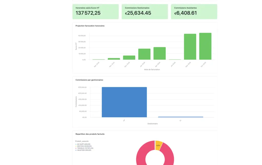Viewport: 262px width, 165px height.
Task: Click the pink TRAVAUX donut segment
Action: tap(141, 156)
